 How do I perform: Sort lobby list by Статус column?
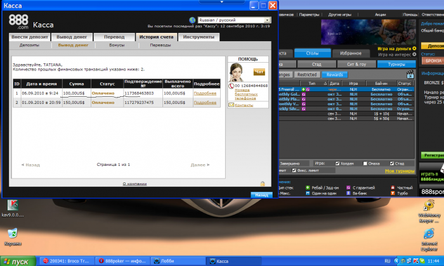(405, 84)
